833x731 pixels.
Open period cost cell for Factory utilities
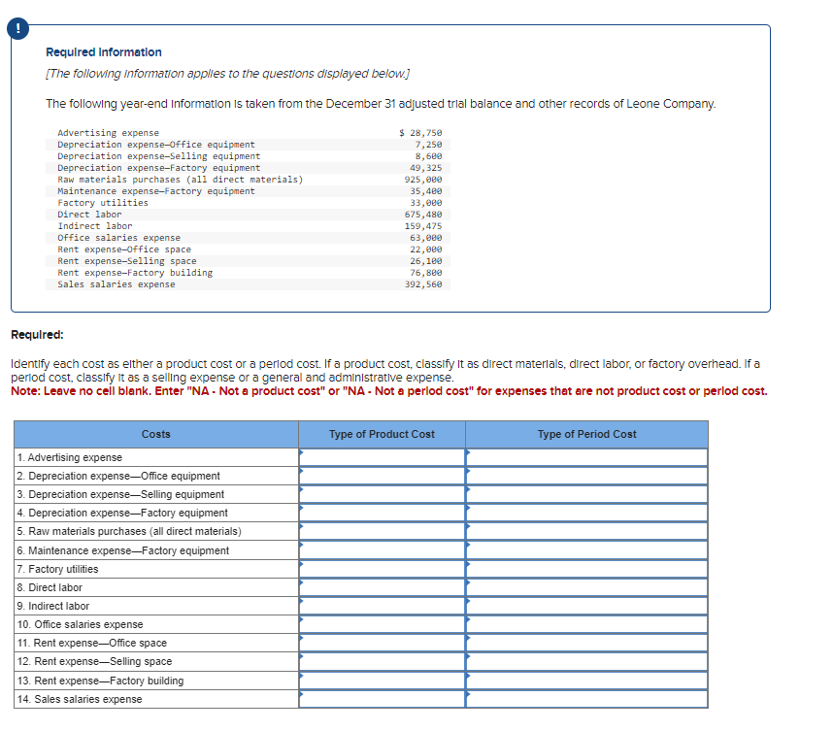(586, 569)
